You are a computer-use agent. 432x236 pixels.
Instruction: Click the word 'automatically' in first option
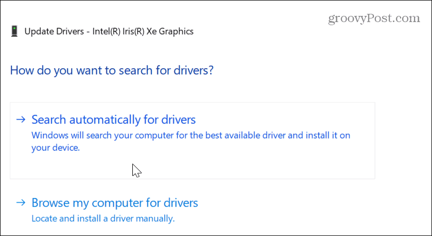coord(105,120)
